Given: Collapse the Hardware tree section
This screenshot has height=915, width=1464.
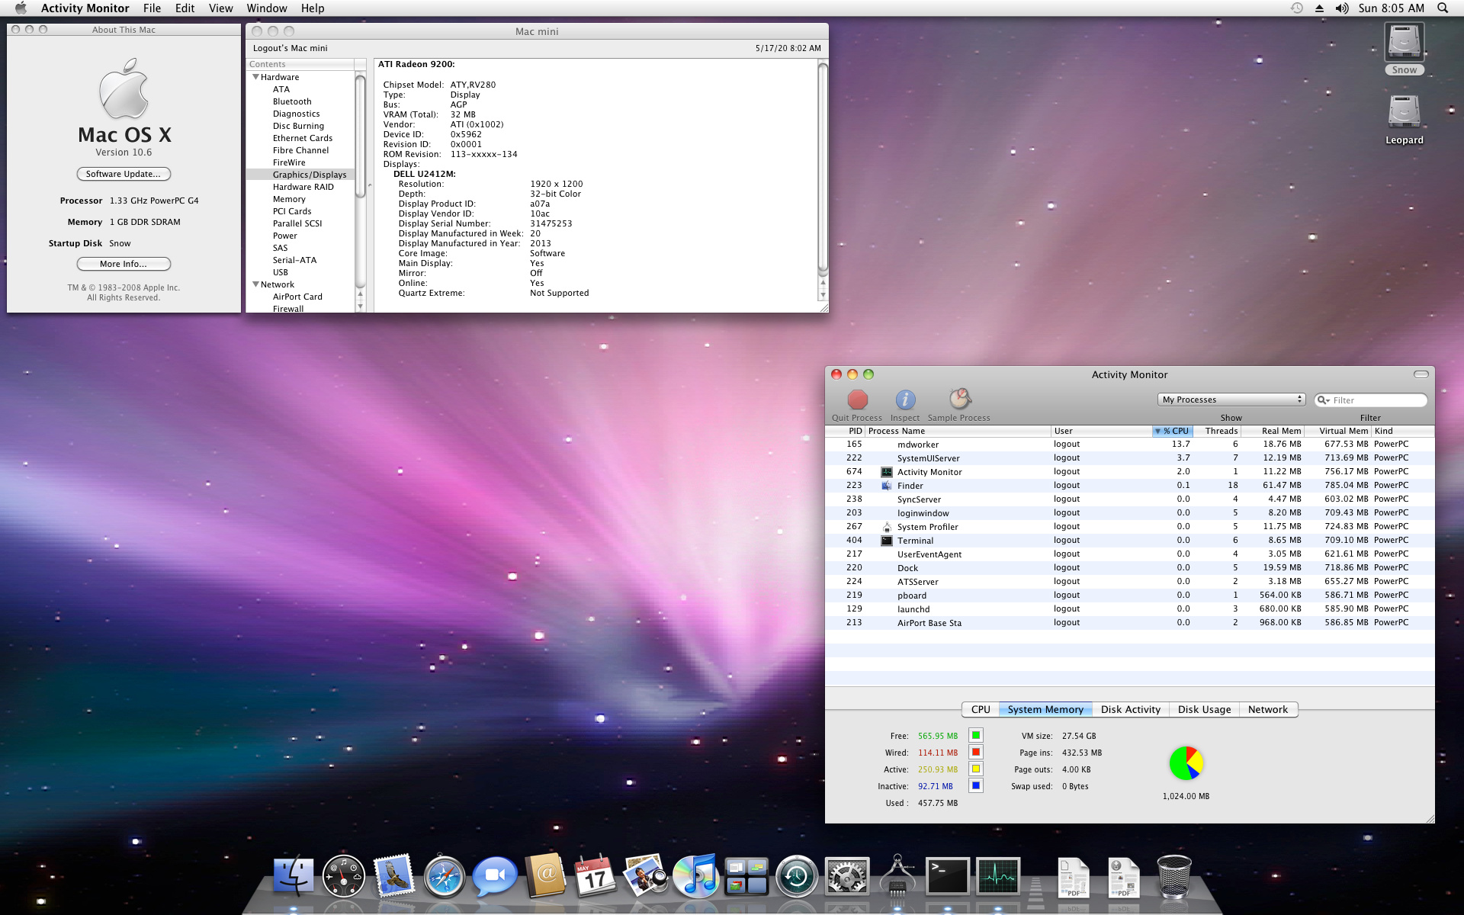Looking at the screenshot, I should [256, 77].
